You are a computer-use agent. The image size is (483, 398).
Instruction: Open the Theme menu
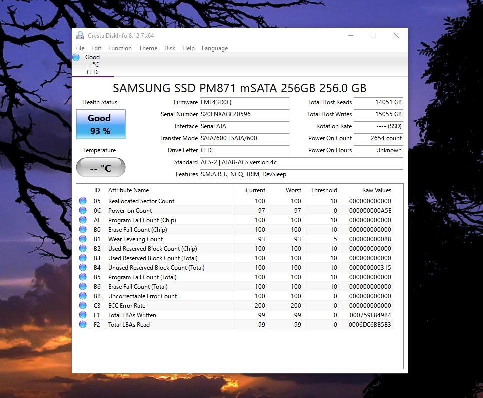(x=148, y=48)
